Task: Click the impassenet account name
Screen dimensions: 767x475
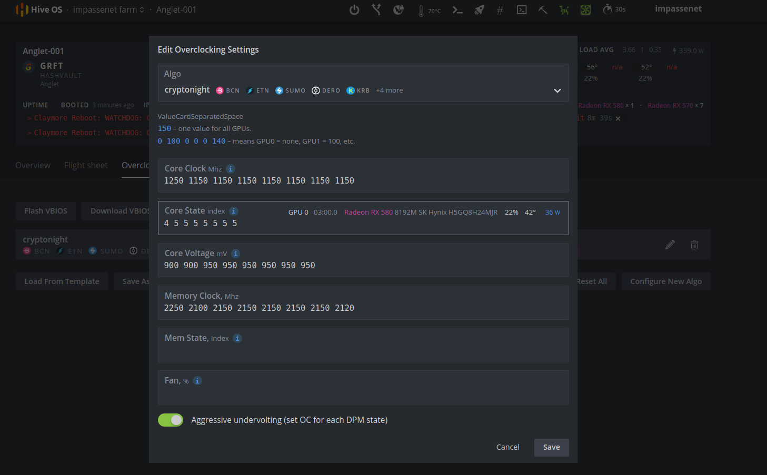Action: pos(678,9)
